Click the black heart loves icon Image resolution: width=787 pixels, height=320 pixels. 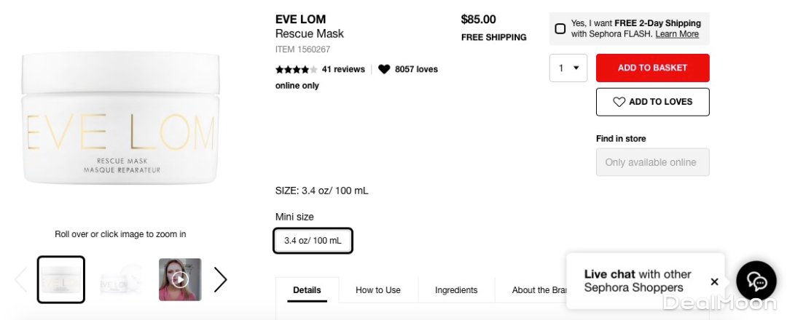point(384,70)
